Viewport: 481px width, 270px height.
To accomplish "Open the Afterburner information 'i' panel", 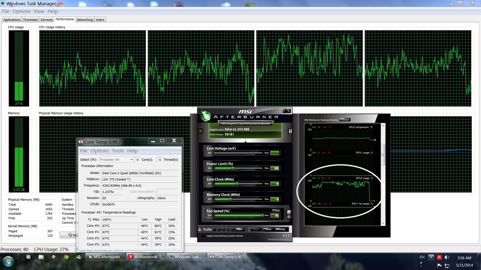I will pyautogui.click(x=290, y=131).
